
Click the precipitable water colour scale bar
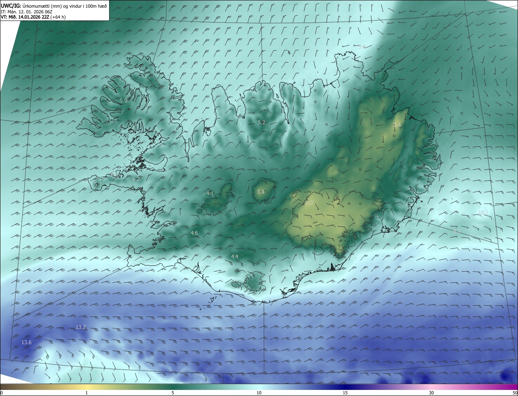(259, 387)
